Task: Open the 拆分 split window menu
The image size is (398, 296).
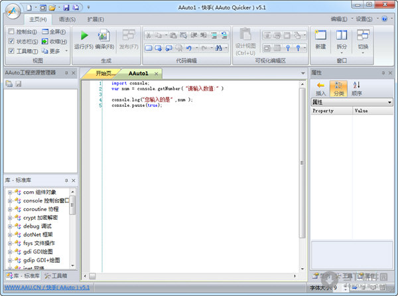Action: click(x=342, y=41)
